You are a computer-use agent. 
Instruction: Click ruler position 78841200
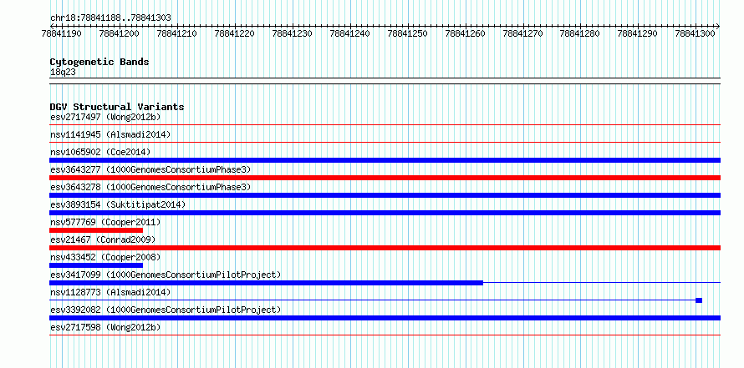[119, 33]
